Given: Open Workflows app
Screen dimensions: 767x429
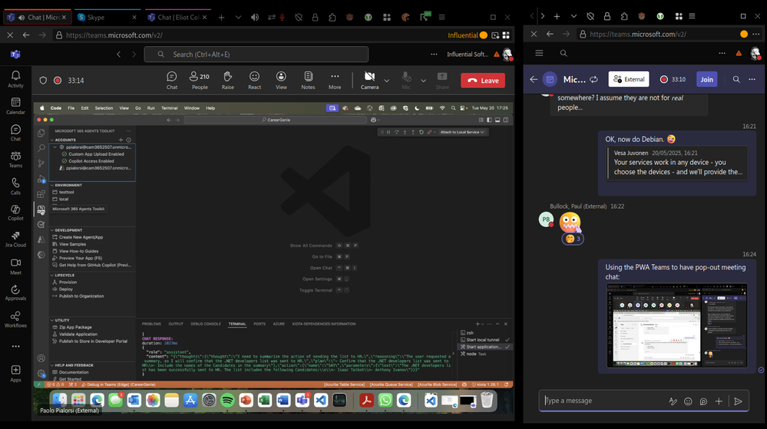Looking at the screenshot, I should 15,320.
